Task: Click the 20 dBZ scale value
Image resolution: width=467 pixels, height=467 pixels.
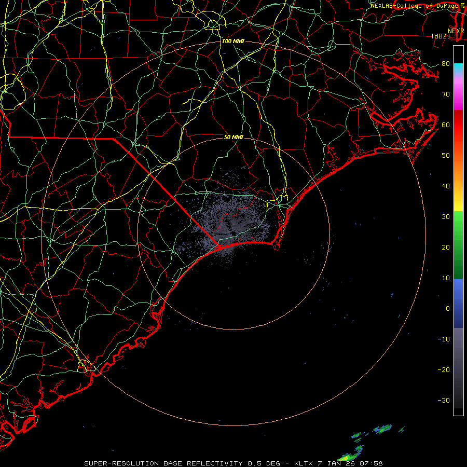Action: [x=446, y=247]
